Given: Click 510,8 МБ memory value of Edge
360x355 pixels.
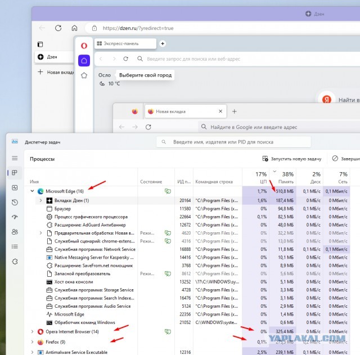Looking at the screenshot, I should (x=285, y=191).
